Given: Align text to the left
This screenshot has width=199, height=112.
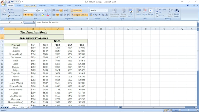Looking at the screenshot, I should point(54,15).
